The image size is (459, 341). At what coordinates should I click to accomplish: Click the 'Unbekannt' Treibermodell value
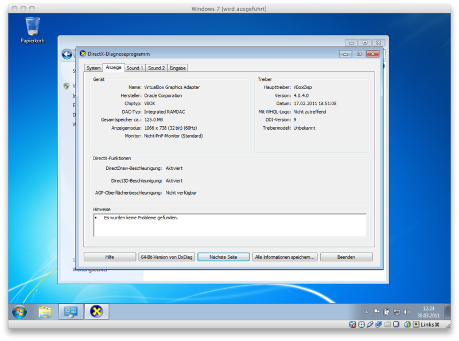point(304,128)
